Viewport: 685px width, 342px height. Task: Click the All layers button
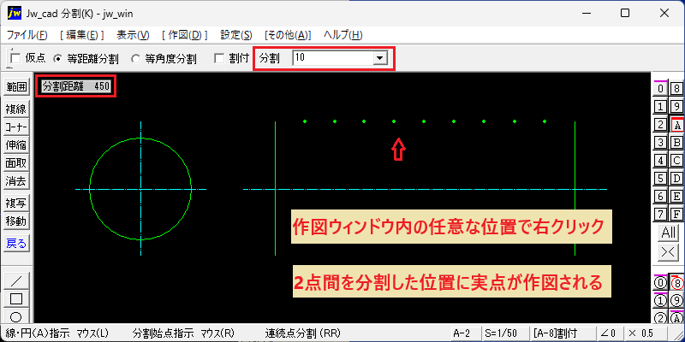[x=668, y=233]
